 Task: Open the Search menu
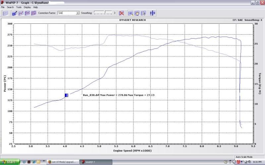coord(10,7)
